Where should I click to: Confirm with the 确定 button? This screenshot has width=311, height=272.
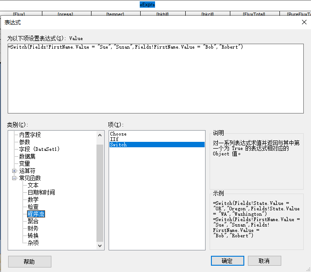click(228, 261)
